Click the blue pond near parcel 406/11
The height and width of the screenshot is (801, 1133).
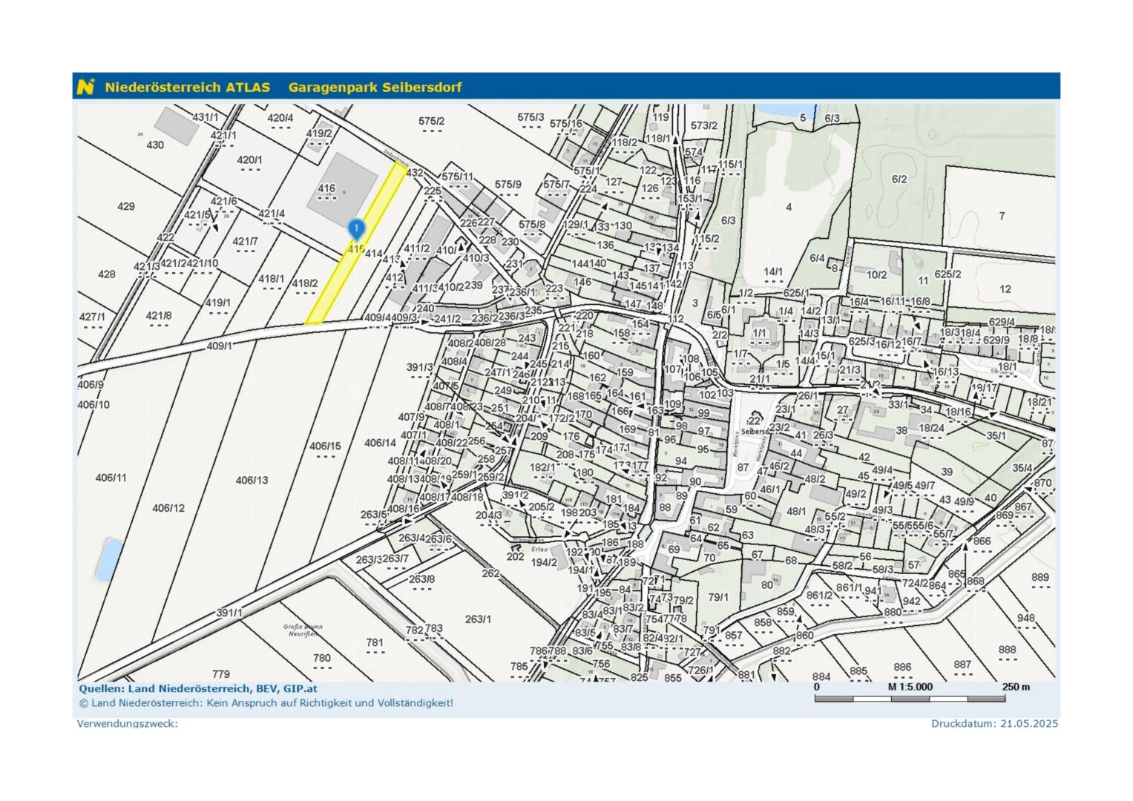coord(108,559)
